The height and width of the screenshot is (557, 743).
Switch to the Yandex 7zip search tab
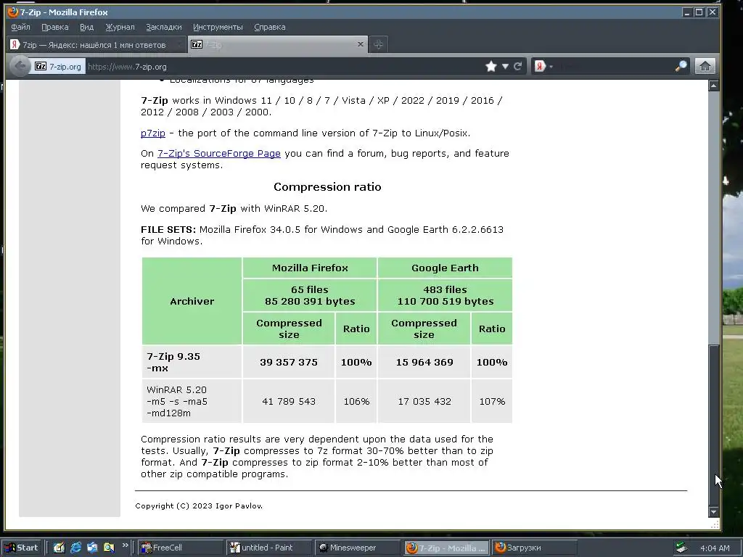[x=95, y=44]
